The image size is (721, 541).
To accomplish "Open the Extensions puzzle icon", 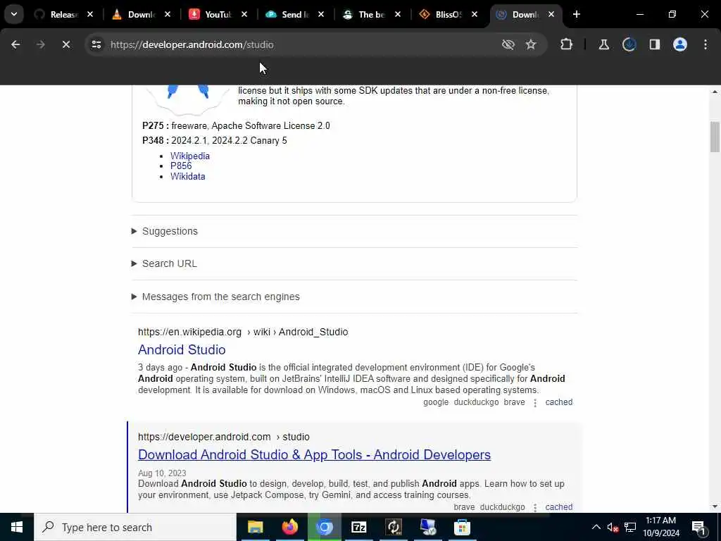I will pos(567,44).
